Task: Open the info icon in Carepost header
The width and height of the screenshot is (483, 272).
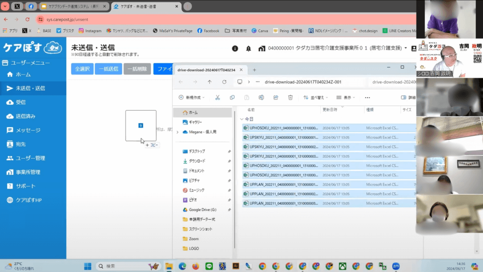Action: pyautogui.click(x=235, y=49)
